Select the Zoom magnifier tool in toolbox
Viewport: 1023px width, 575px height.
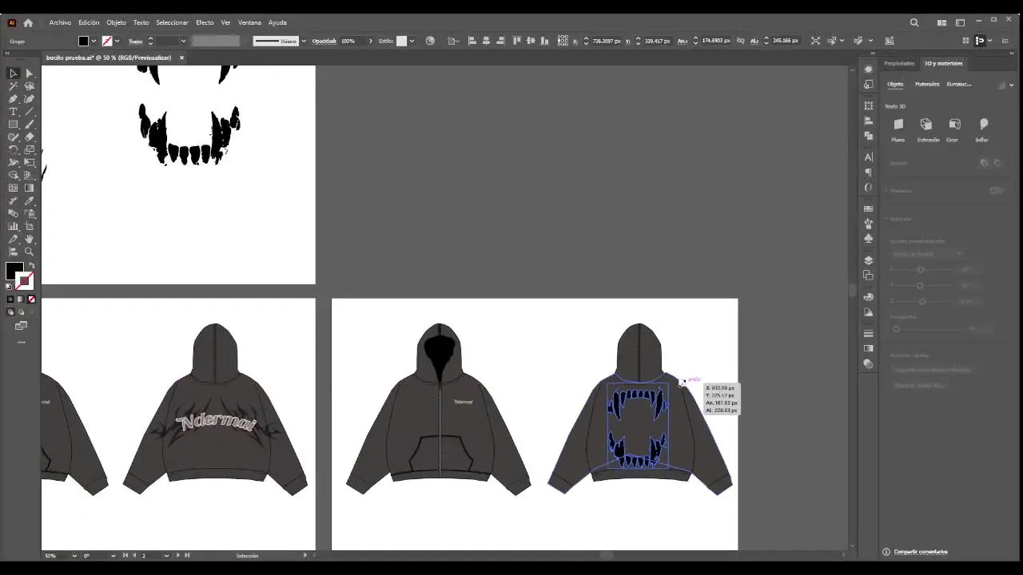pyautogui.click(x=29, y=252)
